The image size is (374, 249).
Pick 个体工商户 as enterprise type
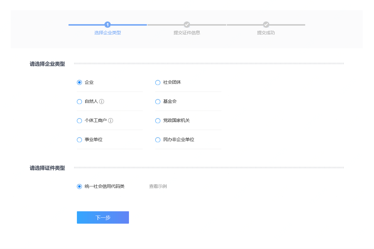(79, 120)
